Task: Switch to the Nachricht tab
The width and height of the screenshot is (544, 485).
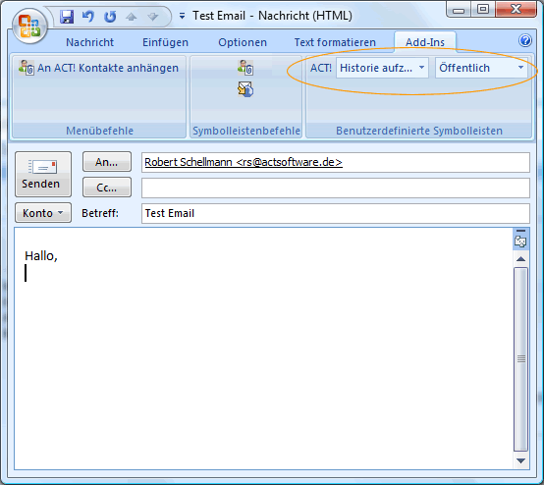Action: click(90, 42)
